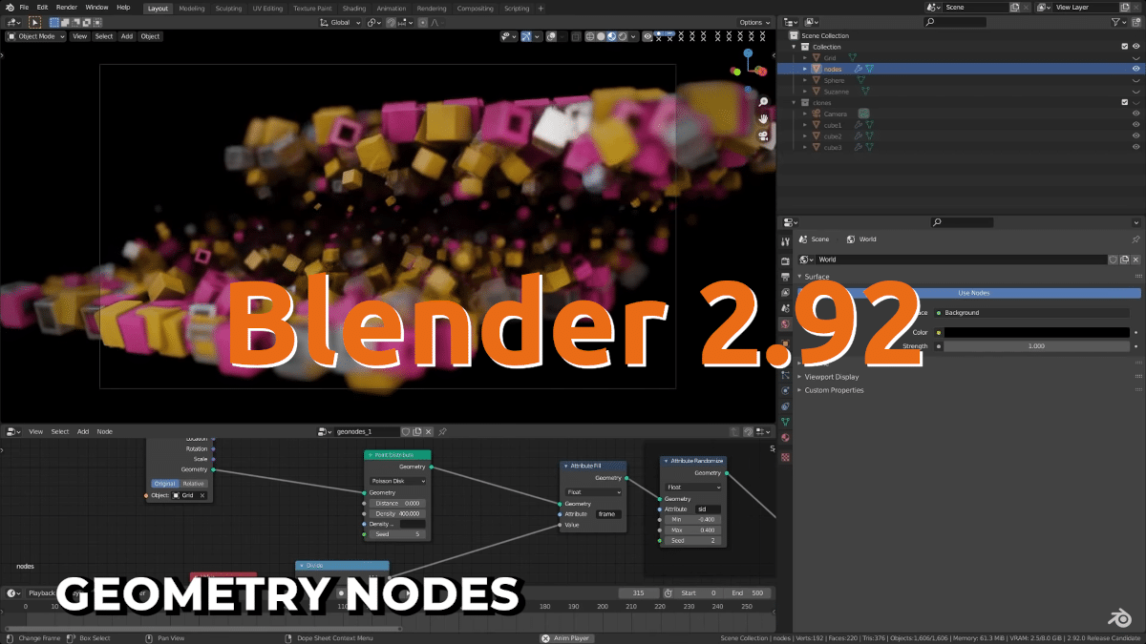Viewport: 1146px width, 644px height.
Task: Open the Render properties tab icon
Action: 785,260
